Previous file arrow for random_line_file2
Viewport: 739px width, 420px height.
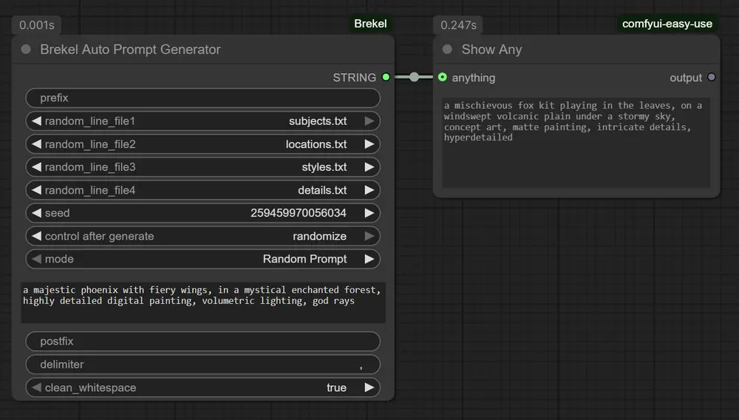[x=36, y=144]
